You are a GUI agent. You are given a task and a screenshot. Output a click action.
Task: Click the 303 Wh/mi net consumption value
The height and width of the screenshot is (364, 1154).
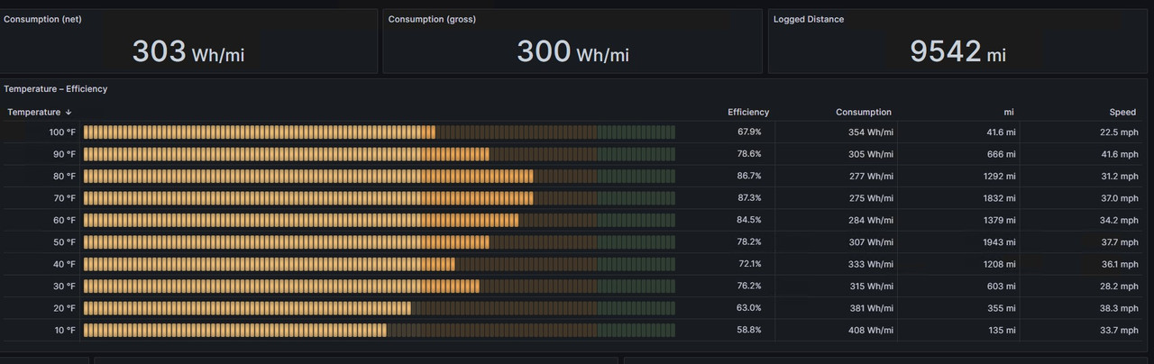(x=188, y=51)
